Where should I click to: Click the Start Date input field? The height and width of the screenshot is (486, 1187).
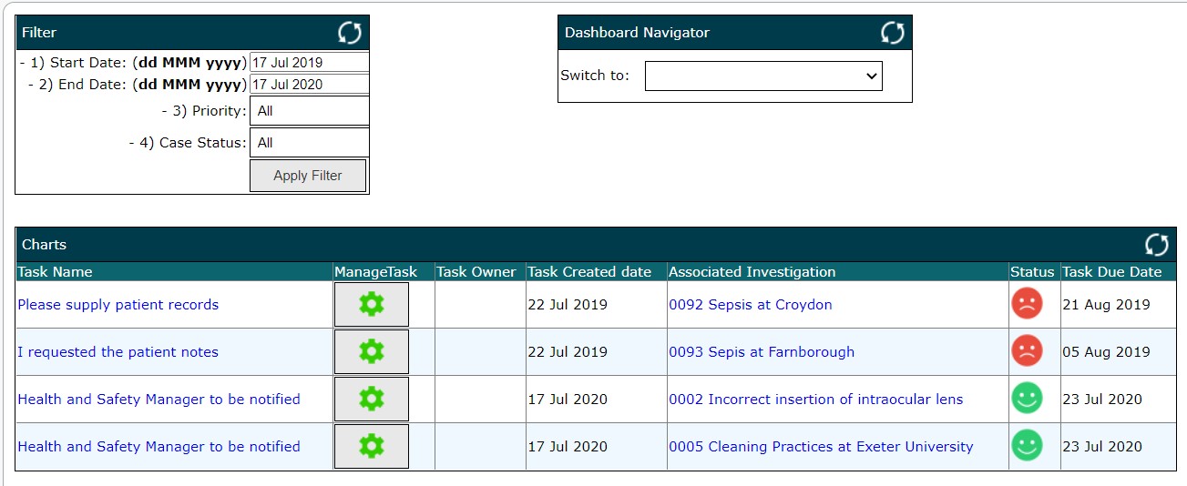pos(309,63)
